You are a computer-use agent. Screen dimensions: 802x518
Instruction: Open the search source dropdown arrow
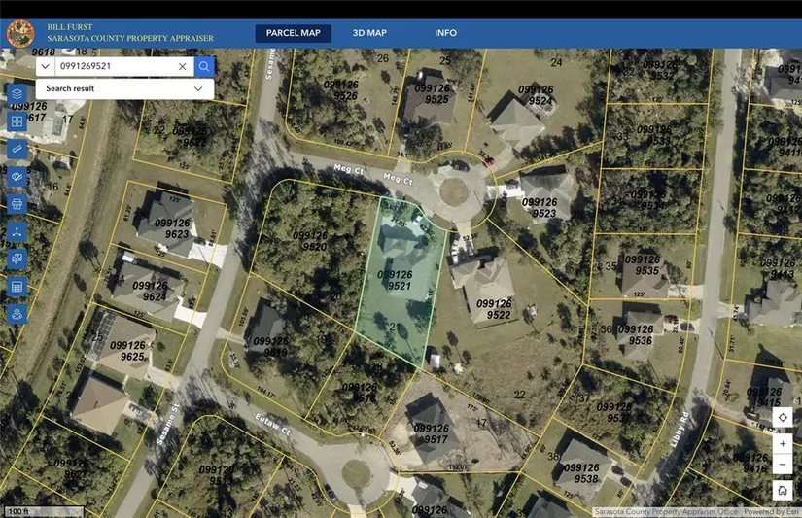tap(45, 66)
